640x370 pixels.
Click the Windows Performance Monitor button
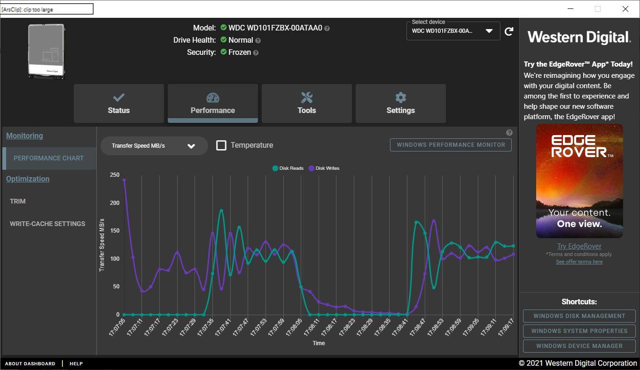pos(451,145)
